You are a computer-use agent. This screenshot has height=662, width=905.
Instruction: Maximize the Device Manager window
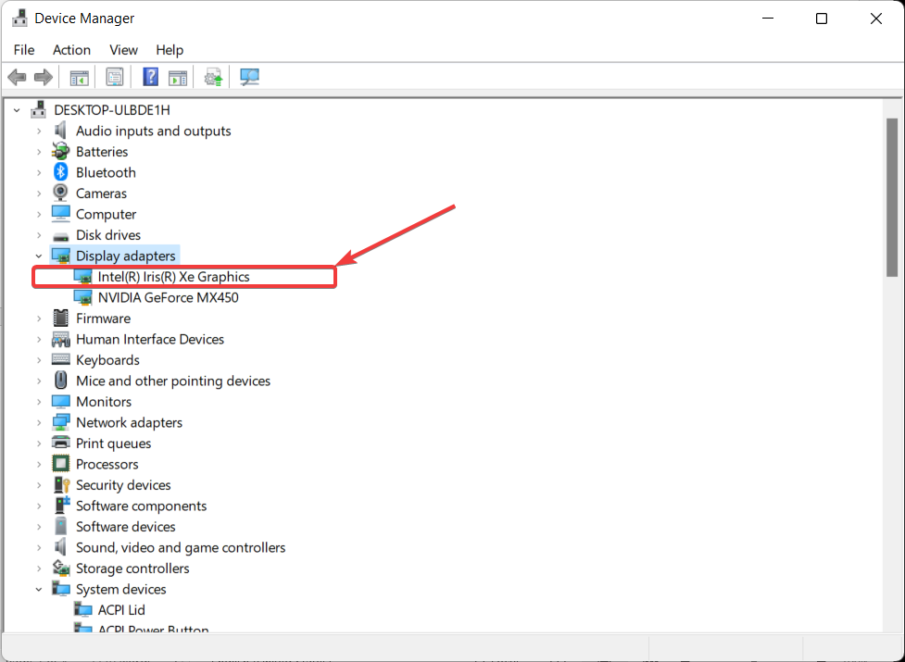pos(822,19)
